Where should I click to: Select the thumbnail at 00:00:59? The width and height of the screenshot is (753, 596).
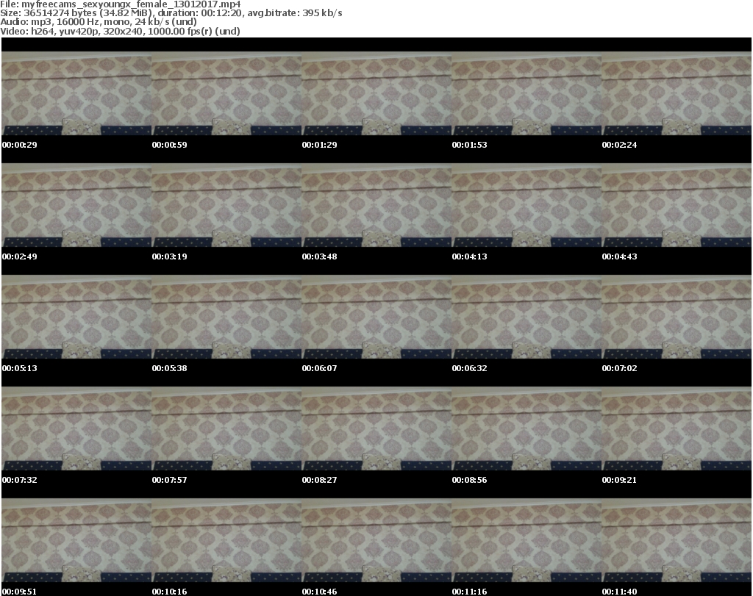pos(226,93)
